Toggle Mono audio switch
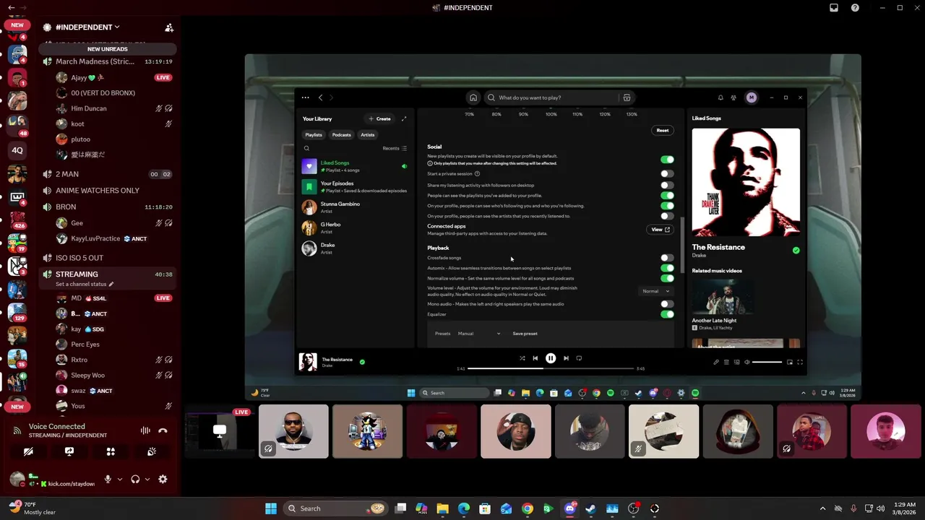 667,304
